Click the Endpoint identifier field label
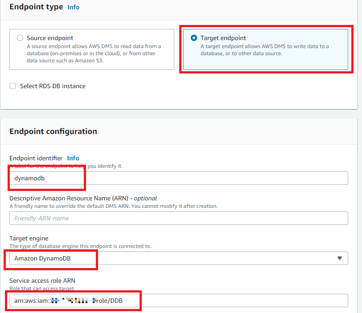Image resolution: width=362 pixels, height=313 pixels. pyautogui.click(x=36, y=158)
